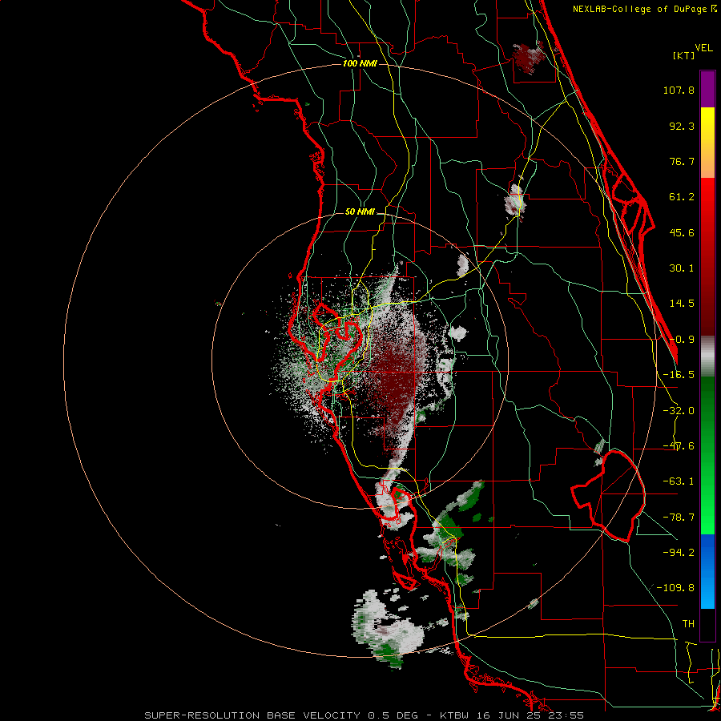721x721 pixels.
Task: Click the 76.7 value on velocity scale
Action: pyautogui.click(x=682, y=161)
